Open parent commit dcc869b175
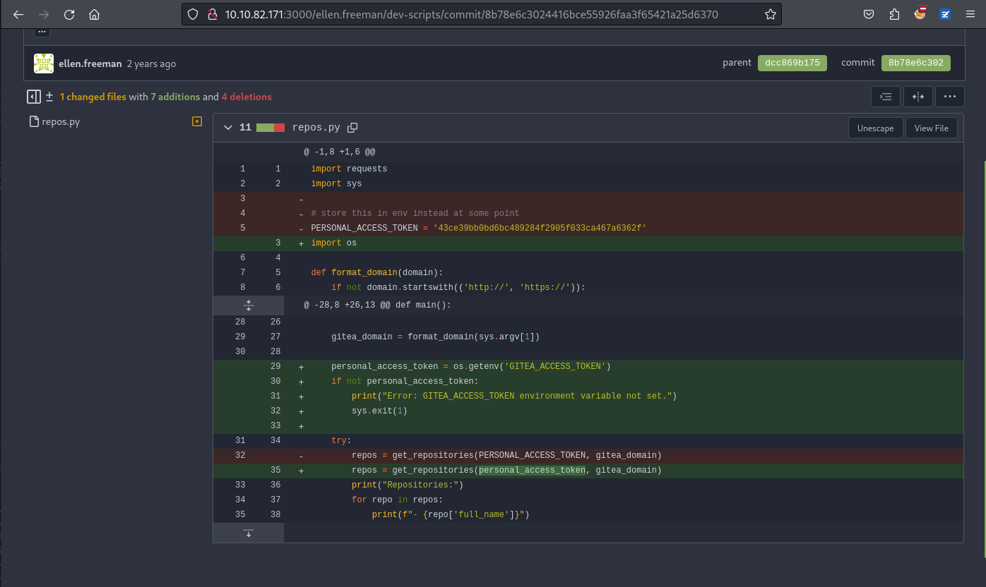 pyautogui.click(x=792, y=63)
